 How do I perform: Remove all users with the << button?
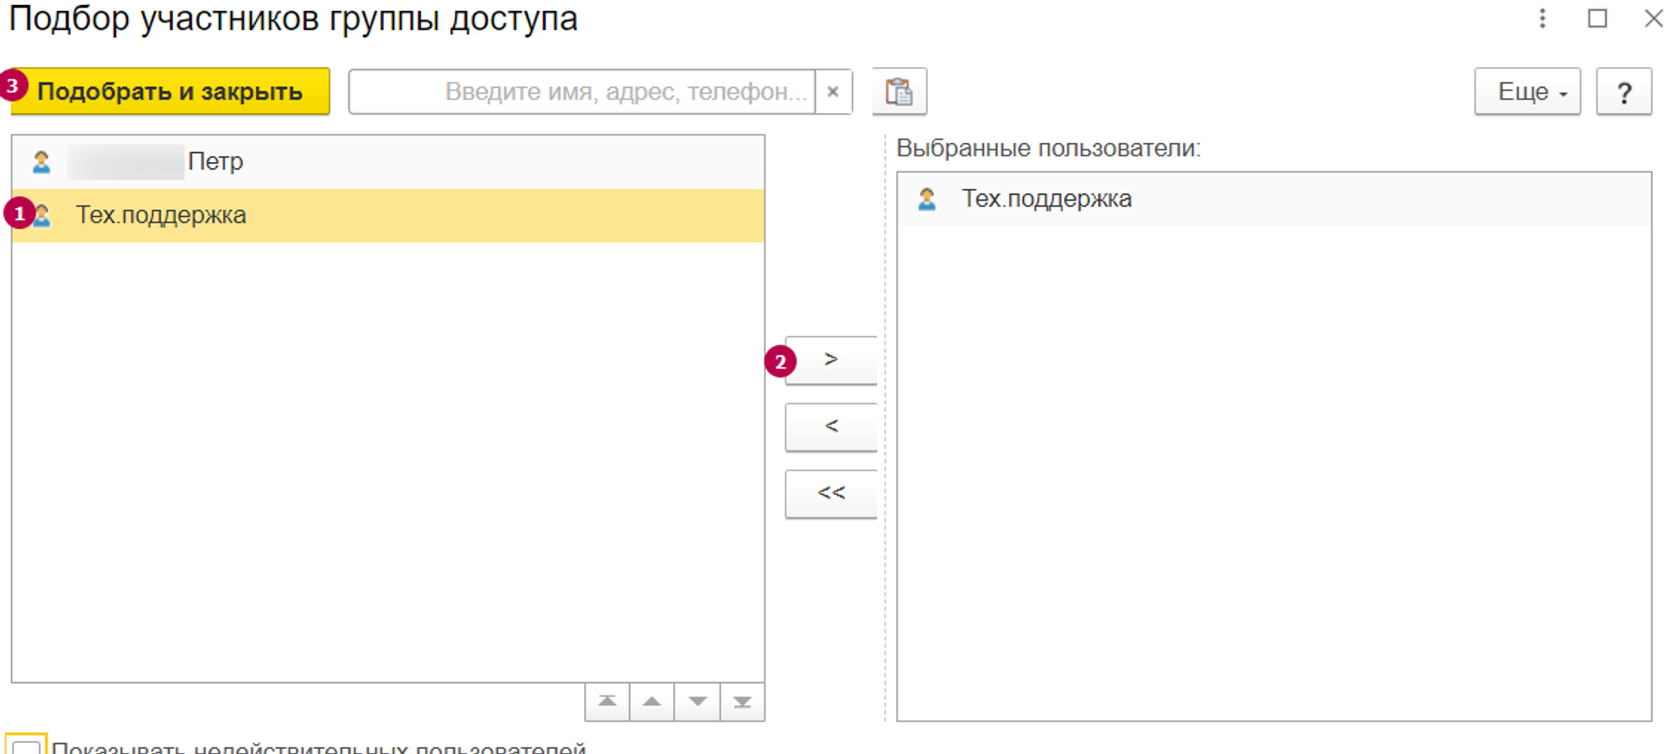pyautogui.click(x=831, y=494)
